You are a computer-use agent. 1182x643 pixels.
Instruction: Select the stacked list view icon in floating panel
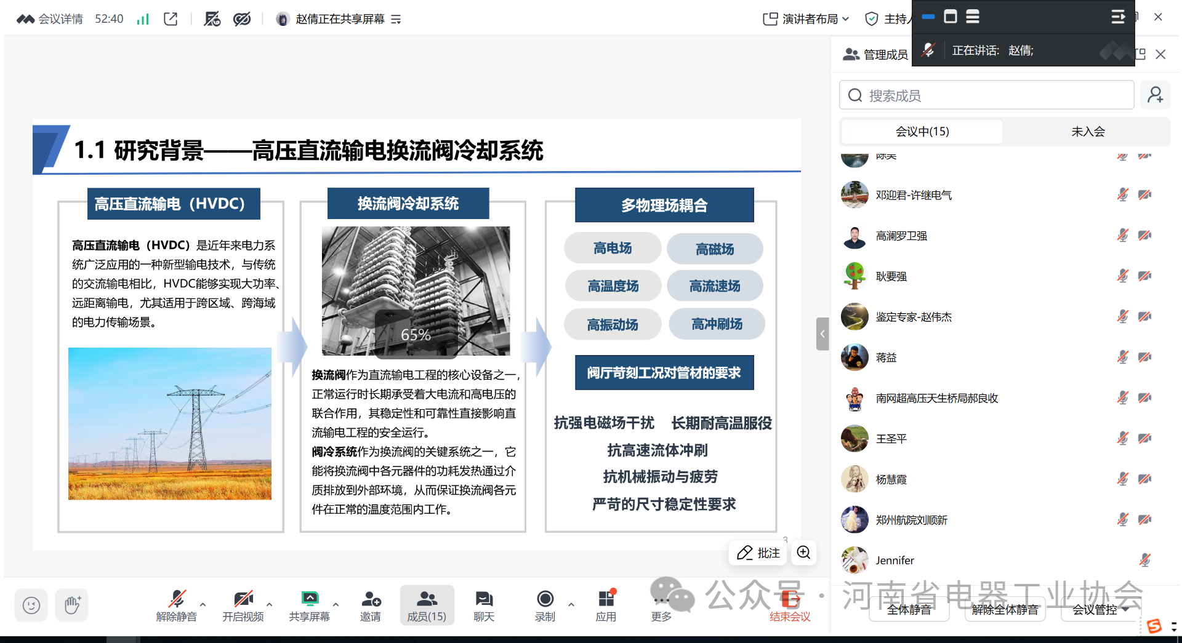point(973,17)
